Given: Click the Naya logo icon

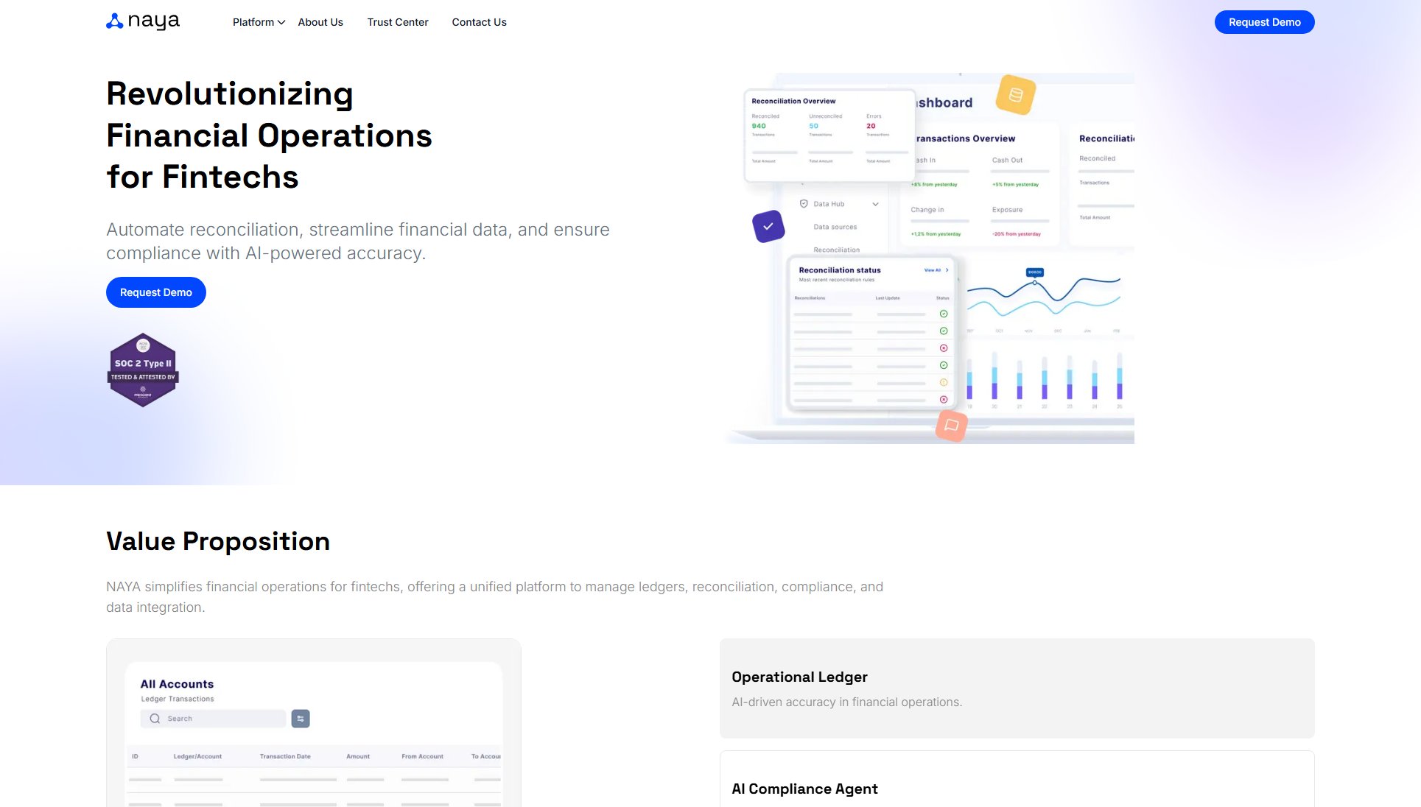Looking at the screenshot, I should click(115, 21).
